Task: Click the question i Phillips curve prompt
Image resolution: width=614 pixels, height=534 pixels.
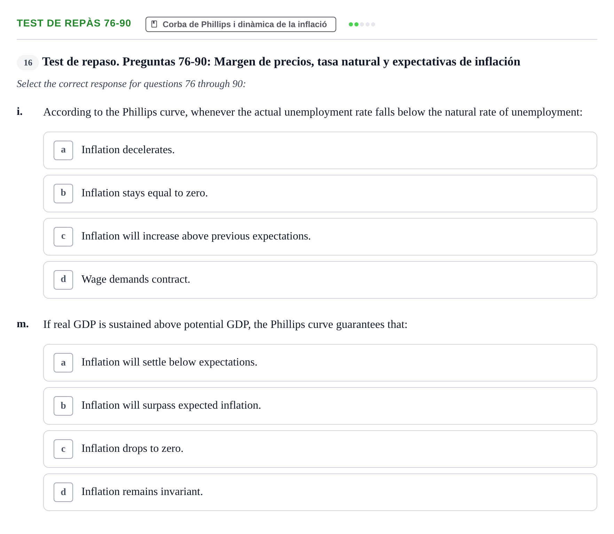Action: [313, 112]
